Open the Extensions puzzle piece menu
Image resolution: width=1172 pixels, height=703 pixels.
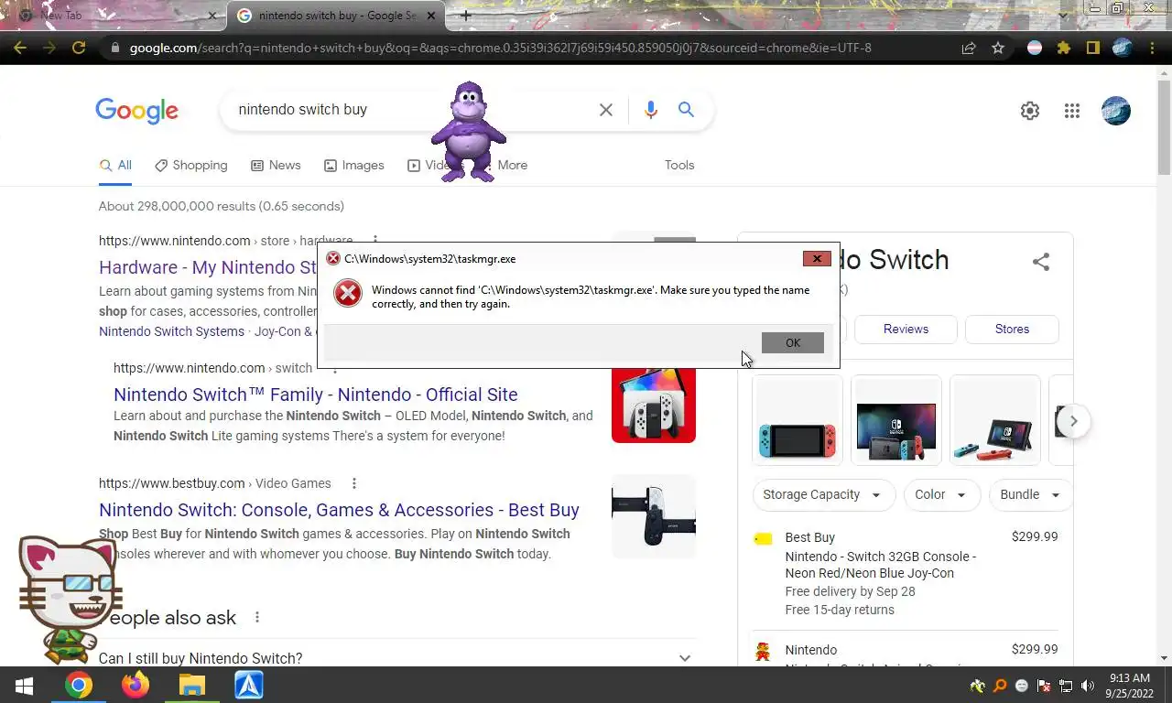[1063, 48]
